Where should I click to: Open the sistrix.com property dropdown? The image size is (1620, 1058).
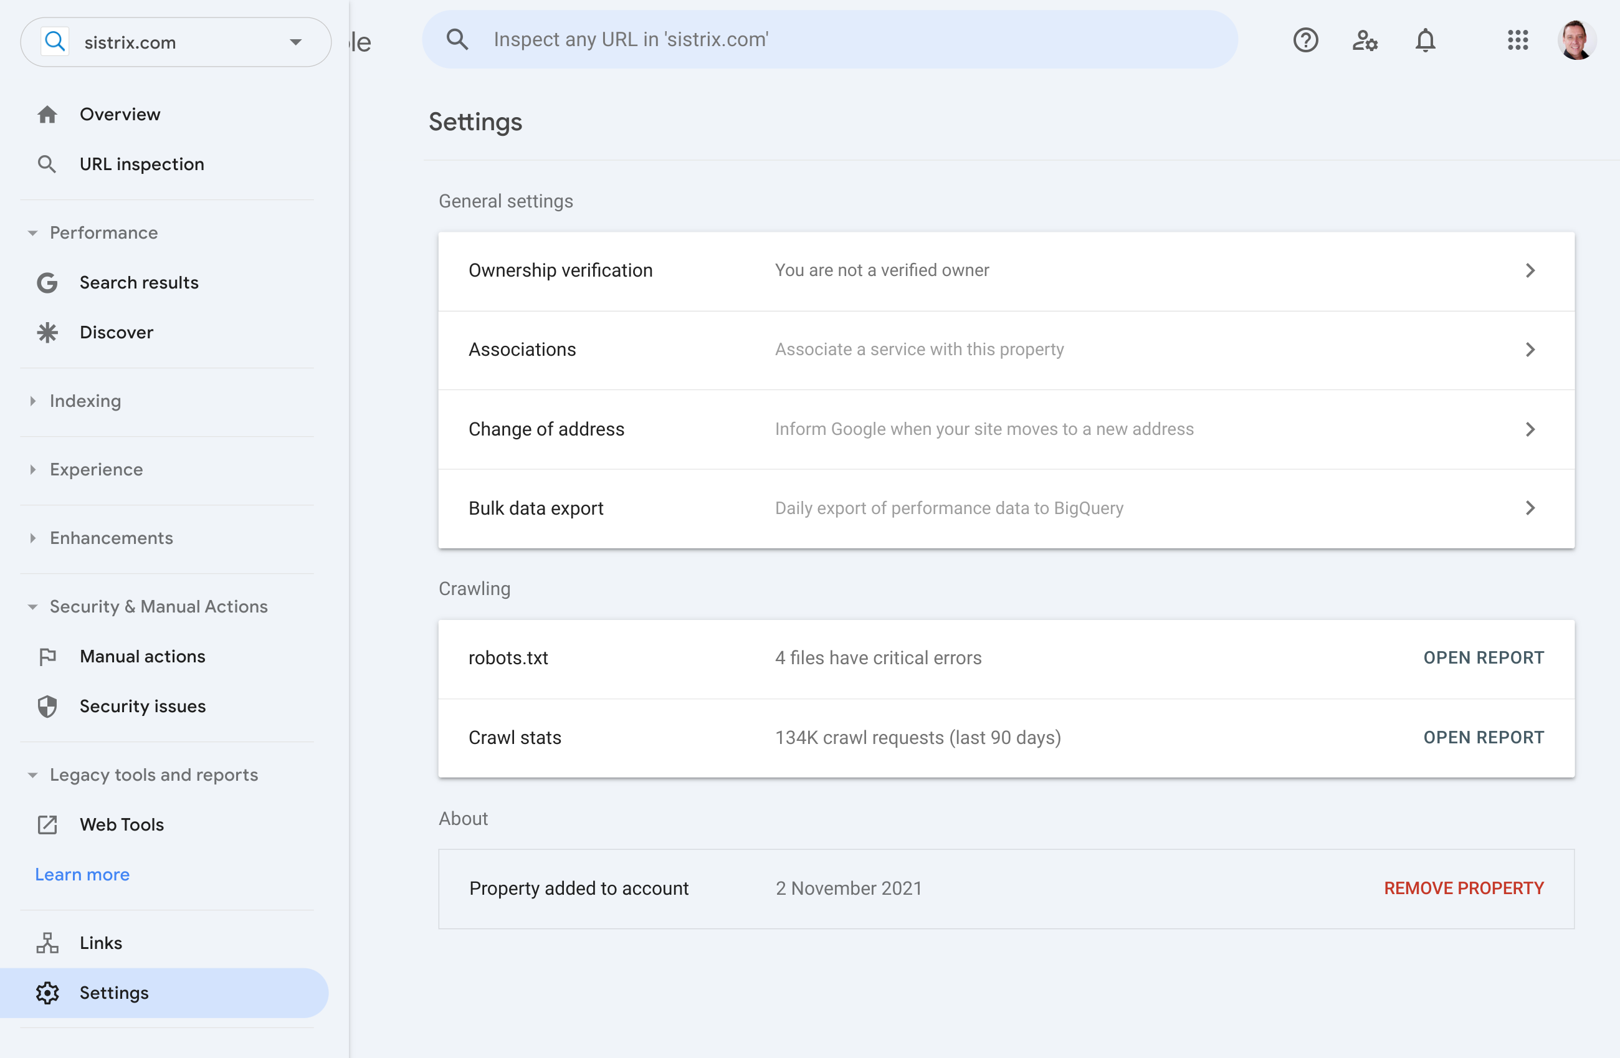[x=295, y=42]
